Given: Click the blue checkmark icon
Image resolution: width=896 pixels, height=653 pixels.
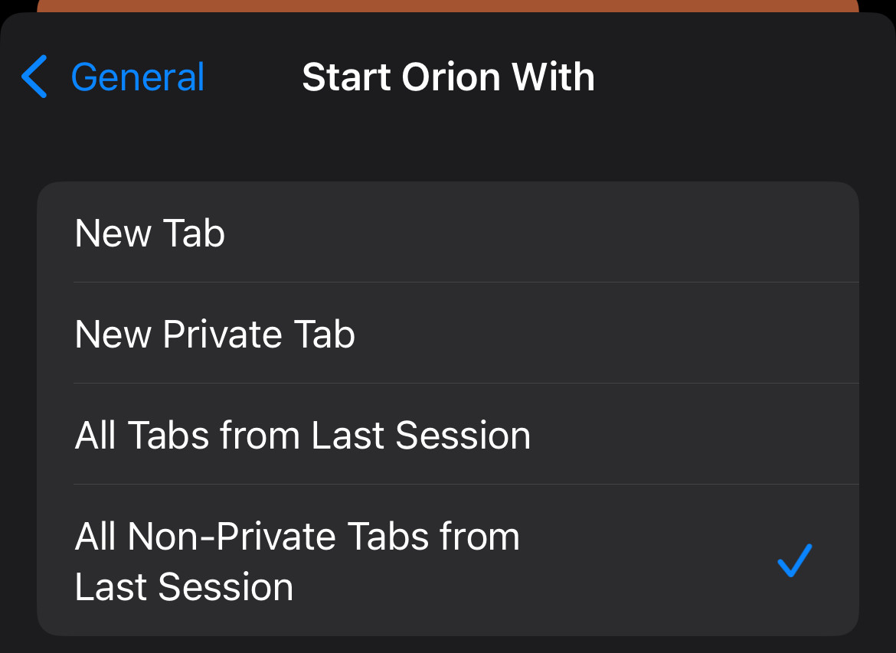Looking at the screenshot, I should (x=794, y=560).
